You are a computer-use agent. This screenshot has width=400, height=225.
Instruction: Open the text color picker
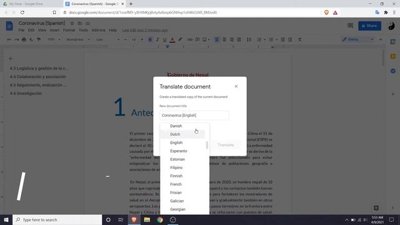click(172, 39)
